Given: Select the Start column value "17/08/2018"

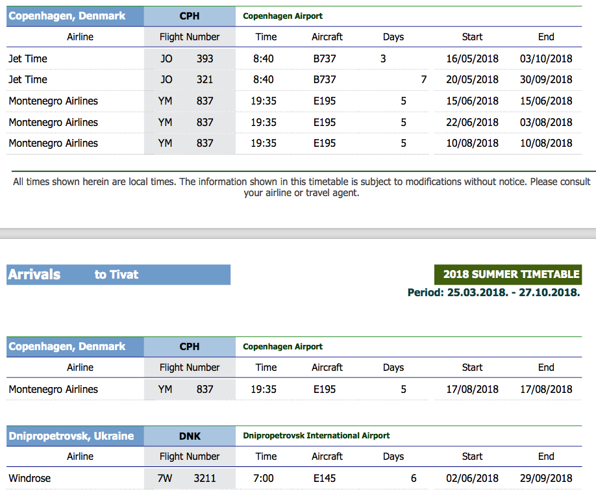Looking at the screenshot, I should click(472, 389).
